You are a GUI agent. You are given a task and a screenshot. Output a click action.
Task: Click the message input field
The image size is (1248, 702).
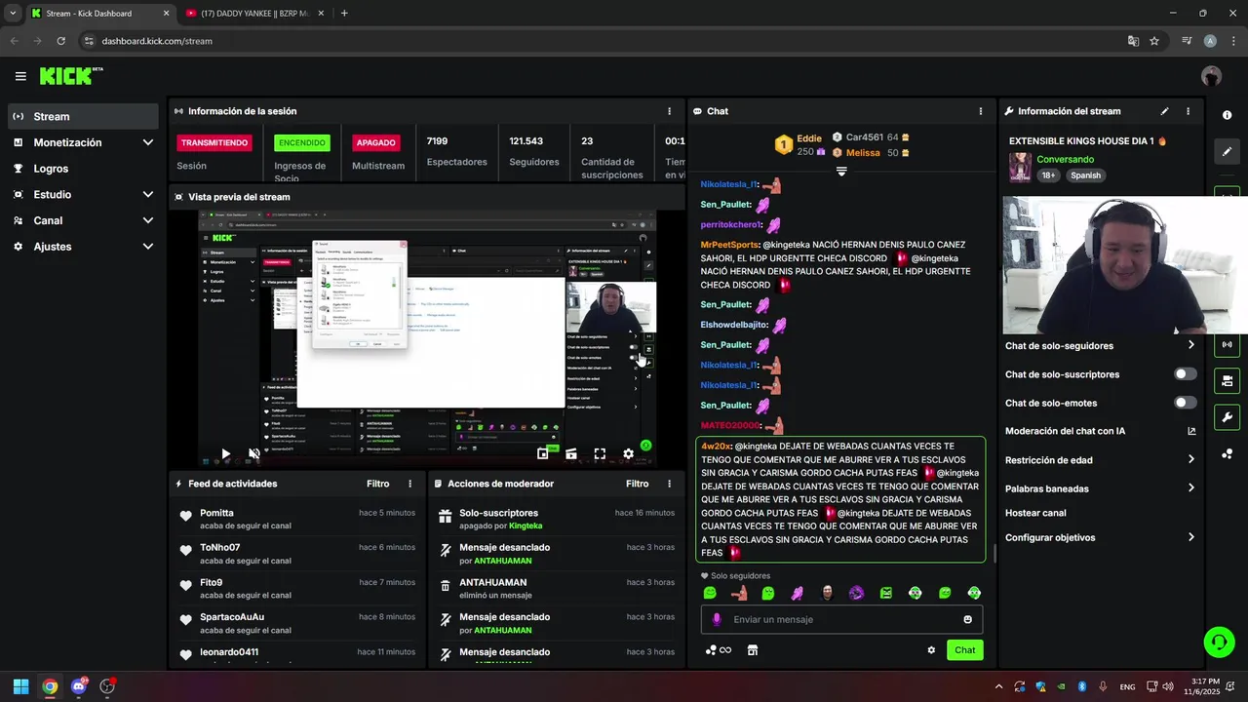(x=841, y=619)
